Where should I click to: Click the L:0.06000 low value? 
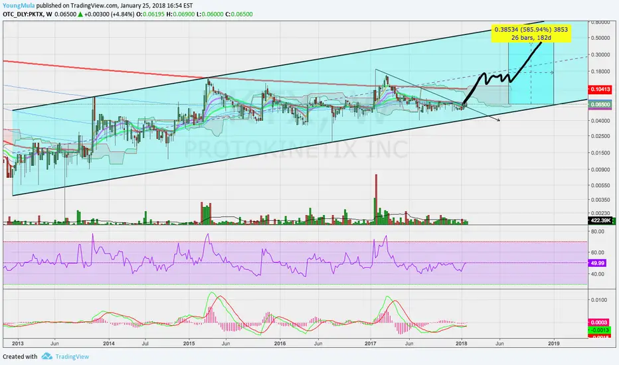point(210,14)
